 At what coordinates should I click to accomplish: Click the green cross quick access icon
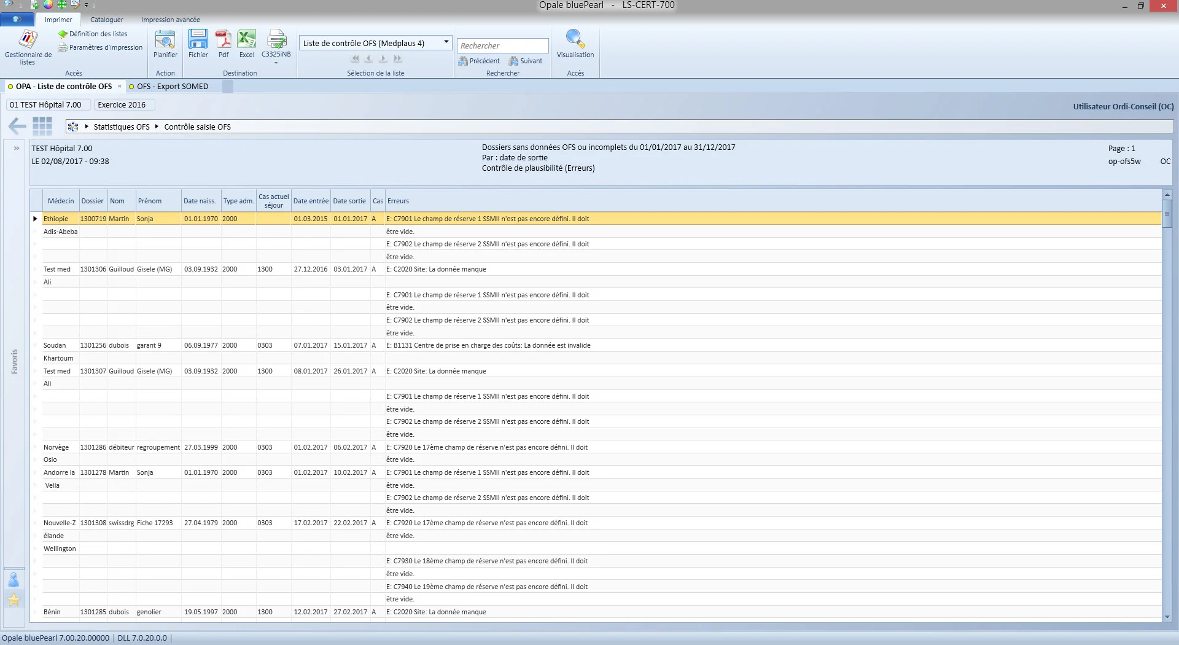coord(62,4)
